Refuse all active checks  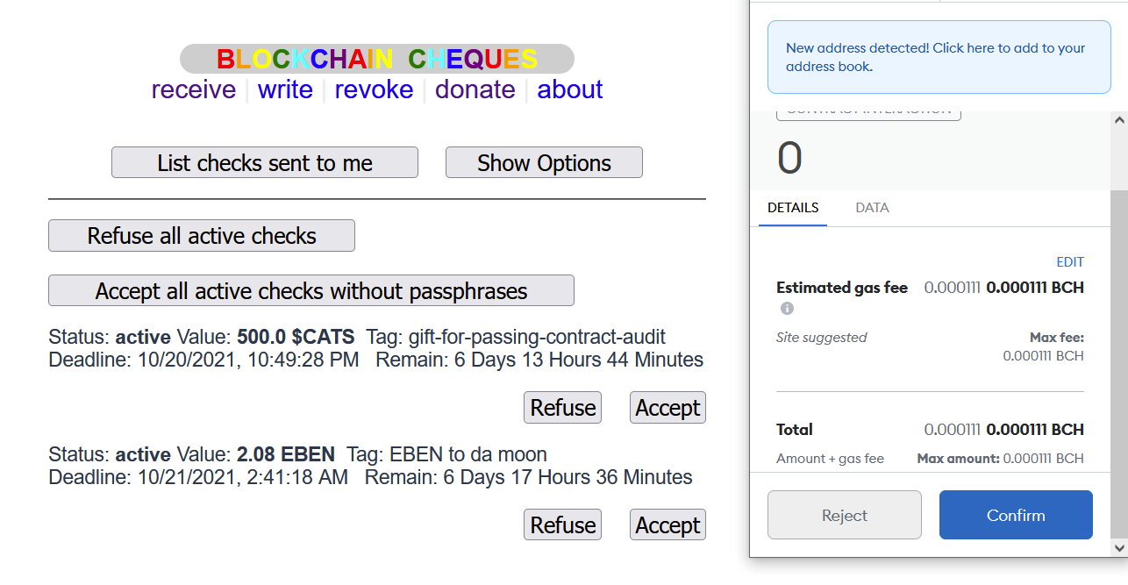pyautogui.click(x=202, y=236)
